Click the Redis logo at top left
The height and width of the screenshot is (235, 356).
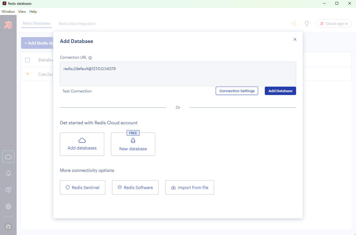pos(8,25)
